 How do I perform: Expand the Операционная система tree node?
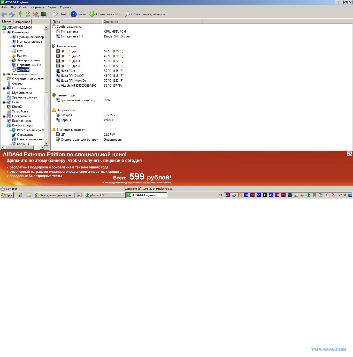(4, 79)
